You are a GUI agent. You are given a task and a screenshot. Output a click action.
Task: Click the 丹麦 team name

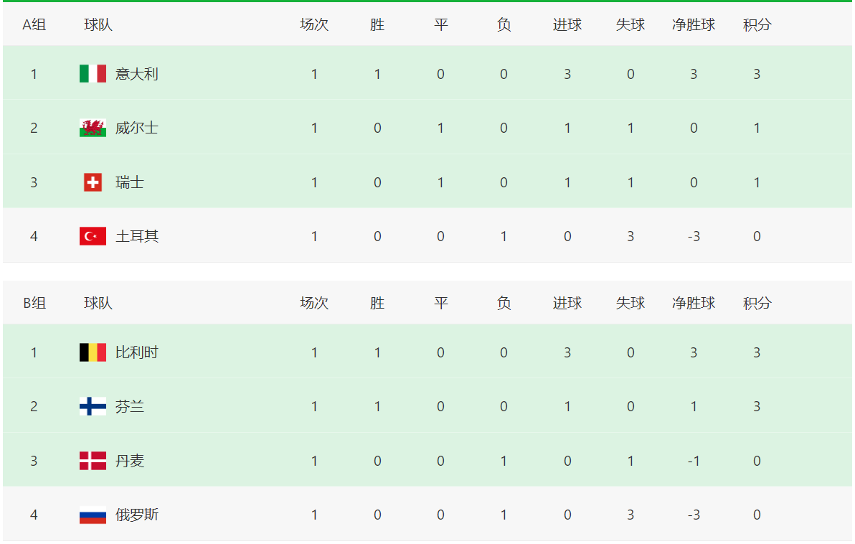(x=129, y=461)
